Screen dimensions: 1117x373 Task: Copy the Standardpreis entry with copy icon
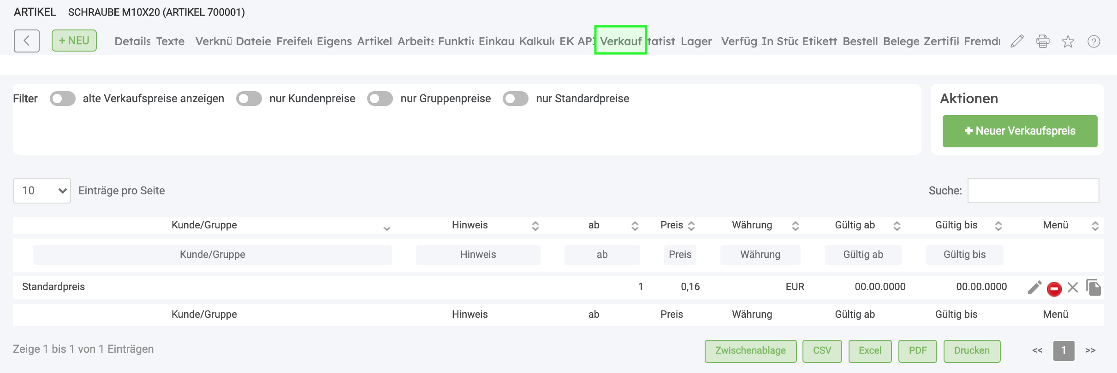(1093, 287)
